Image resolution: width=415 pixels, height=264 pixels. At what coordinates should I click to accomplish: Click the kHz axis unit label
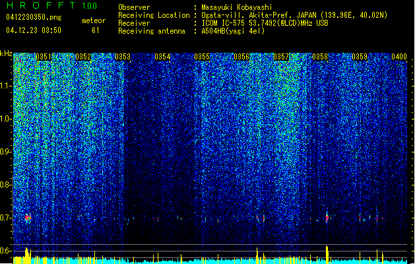[x=6, y=53]
